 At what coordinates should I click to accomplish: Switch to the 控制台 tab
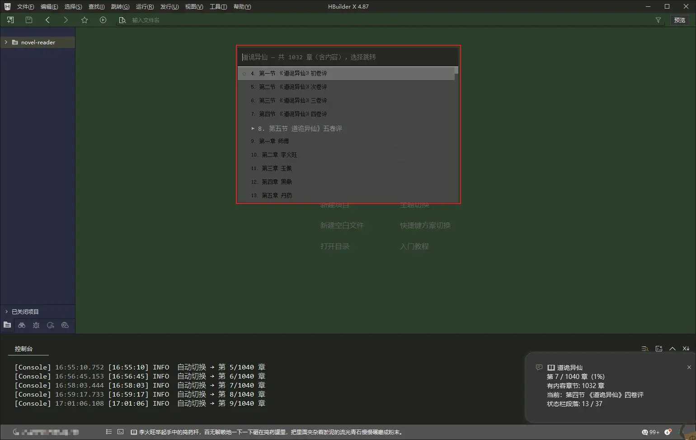pos(24,349)
